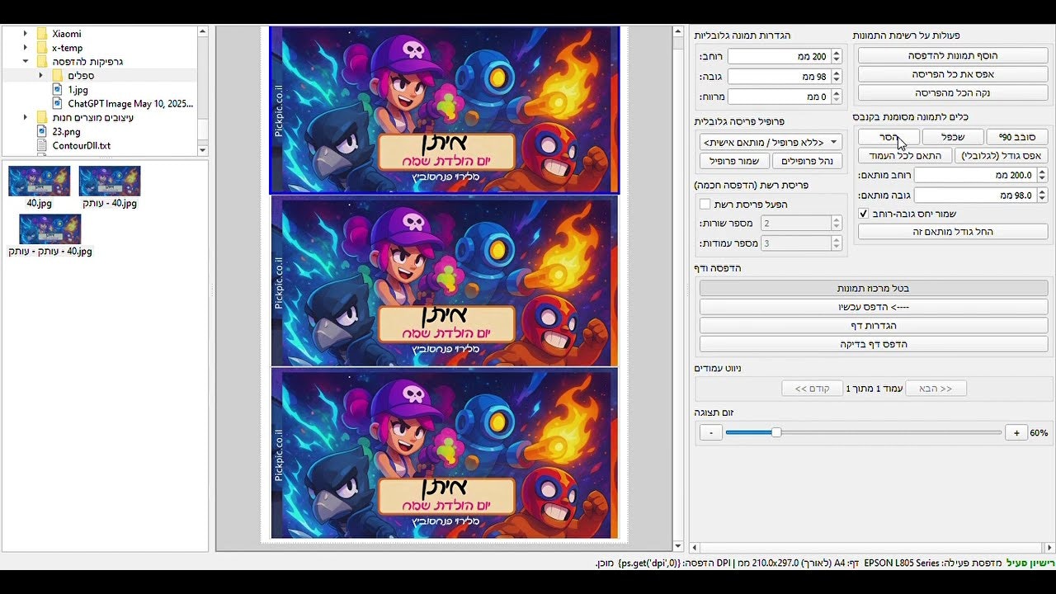Click the רוחב מותאם custom width field
This screenshot has height=594, width=1056.
click(975, 176)
